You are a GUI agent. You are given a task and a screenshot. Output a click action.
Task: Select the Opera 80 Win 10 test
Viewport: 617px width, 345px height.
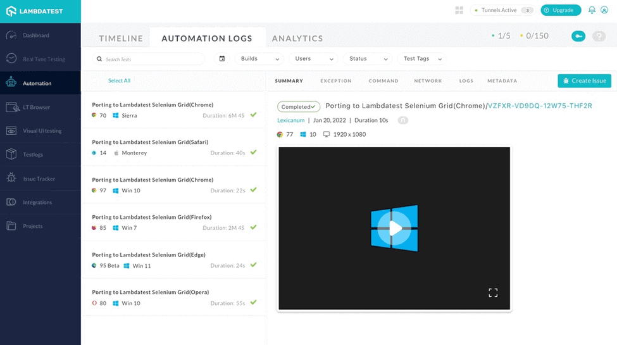point(173,298)
